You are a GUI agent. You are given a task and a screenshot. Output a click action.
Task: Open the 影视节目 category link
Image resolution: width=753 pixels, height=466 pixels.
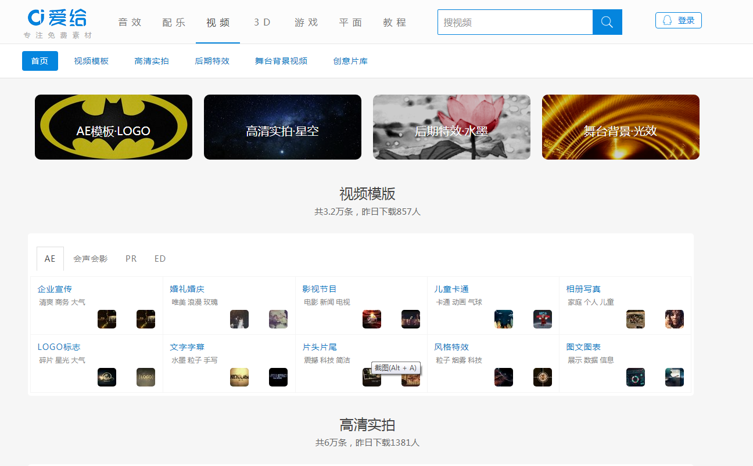click(320, 289)
